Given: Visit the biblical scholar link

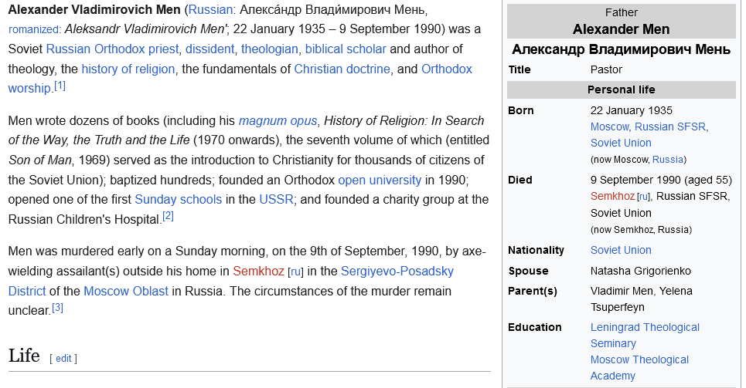Looking at the screenshot, I should coord(346,49).
